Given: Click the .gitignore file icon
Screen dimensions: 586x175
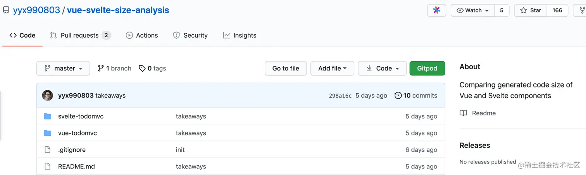Looking at the screenshot, I should click(x=48, y=149).
